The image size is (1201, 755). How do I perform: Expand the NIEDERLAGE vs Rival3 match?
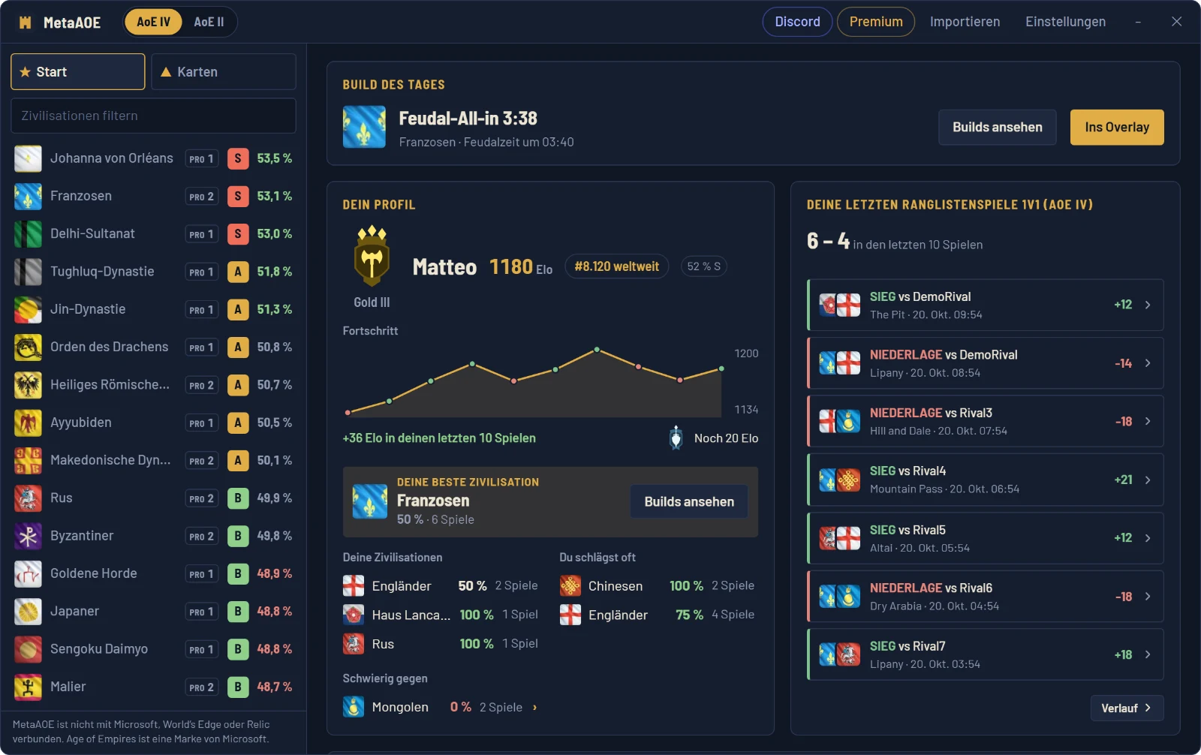pos(986,421)
